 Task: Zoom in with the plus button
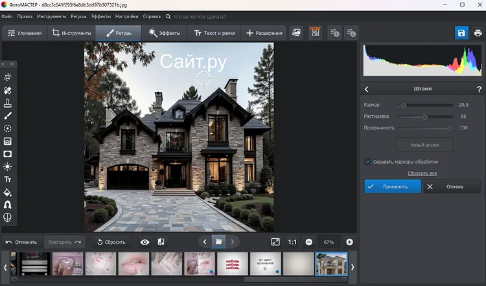(349, 242)
